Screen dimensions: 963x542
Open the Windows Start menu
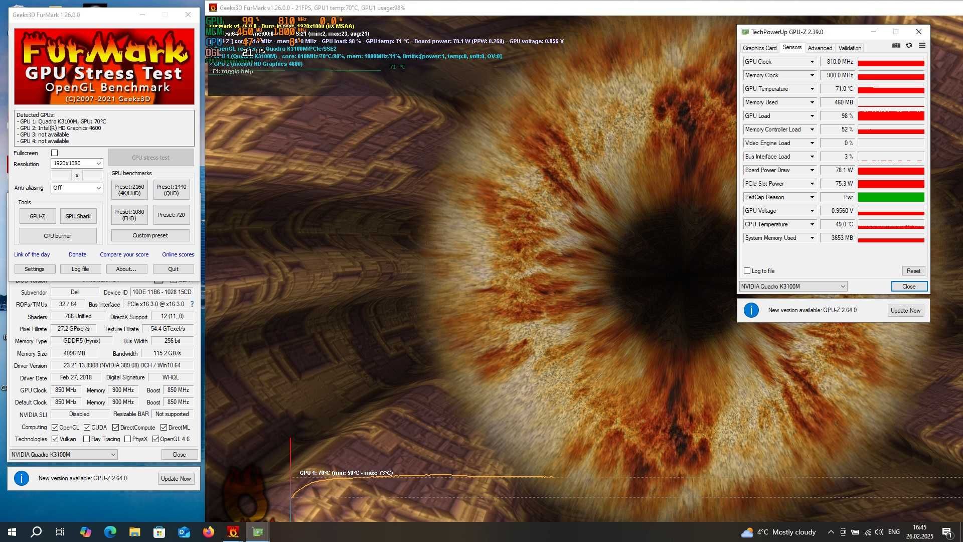(12, 532)
